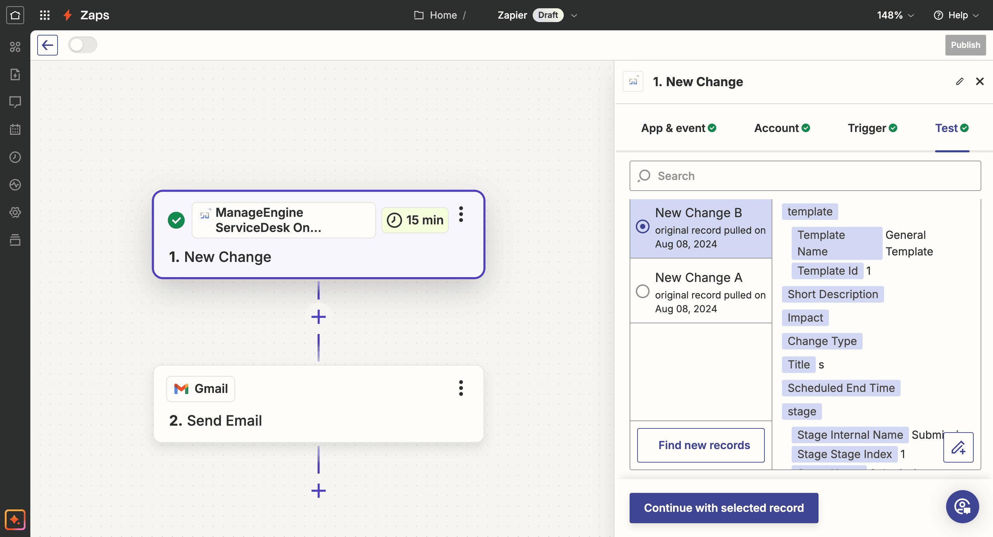Select the New Change B record
The width and height of the screenshot is (993, 537).
pyautogui.click(x=701, y=229)
